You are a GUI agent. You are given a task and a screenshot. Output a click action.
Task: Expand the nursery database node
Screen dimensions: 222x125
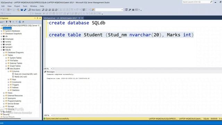(x=1, y=42)
